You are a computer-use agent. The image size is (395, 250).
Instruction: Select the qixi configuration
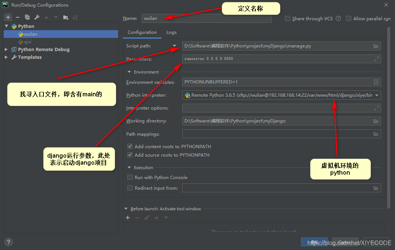pos(61,42)
